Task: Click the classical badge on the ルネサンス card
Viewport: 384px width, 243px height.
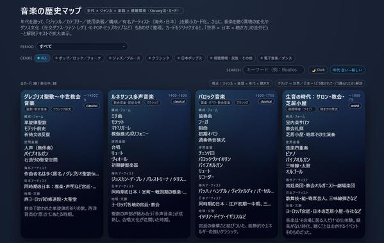Action: tap(179, 101)
